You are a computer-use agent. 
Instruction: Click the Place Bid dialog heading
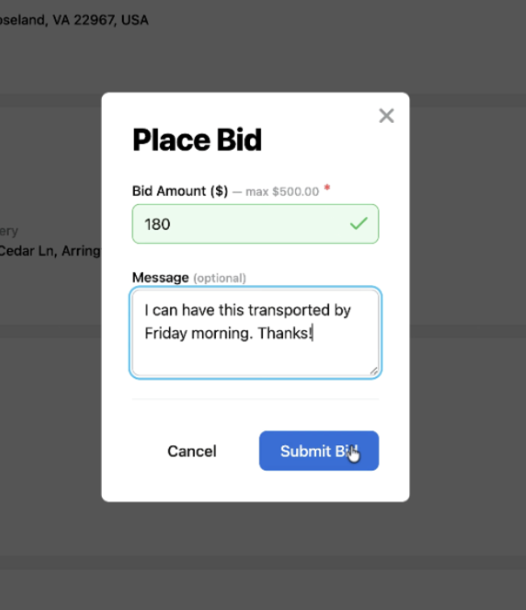click(x=197, y=140)
